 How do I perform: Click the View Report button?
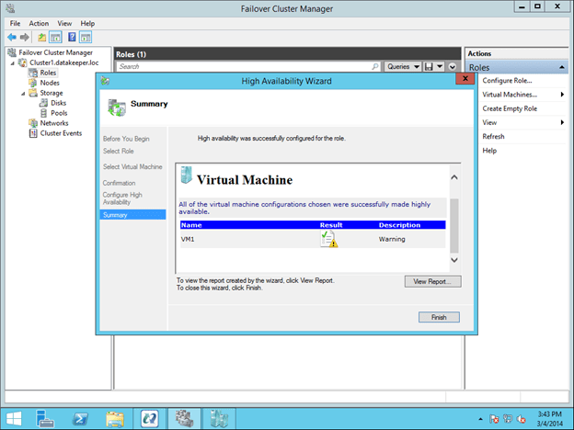432,281
